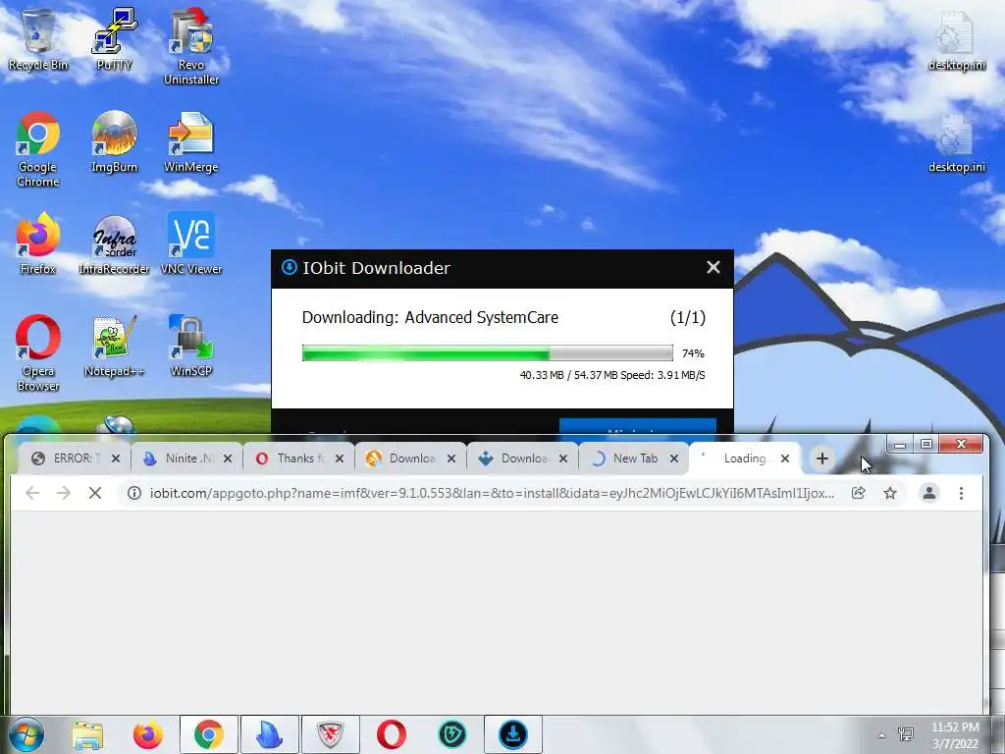Click the iobit.com address bar URL
The width and height of the screenshot is (1005, 754).
point(492,493)
